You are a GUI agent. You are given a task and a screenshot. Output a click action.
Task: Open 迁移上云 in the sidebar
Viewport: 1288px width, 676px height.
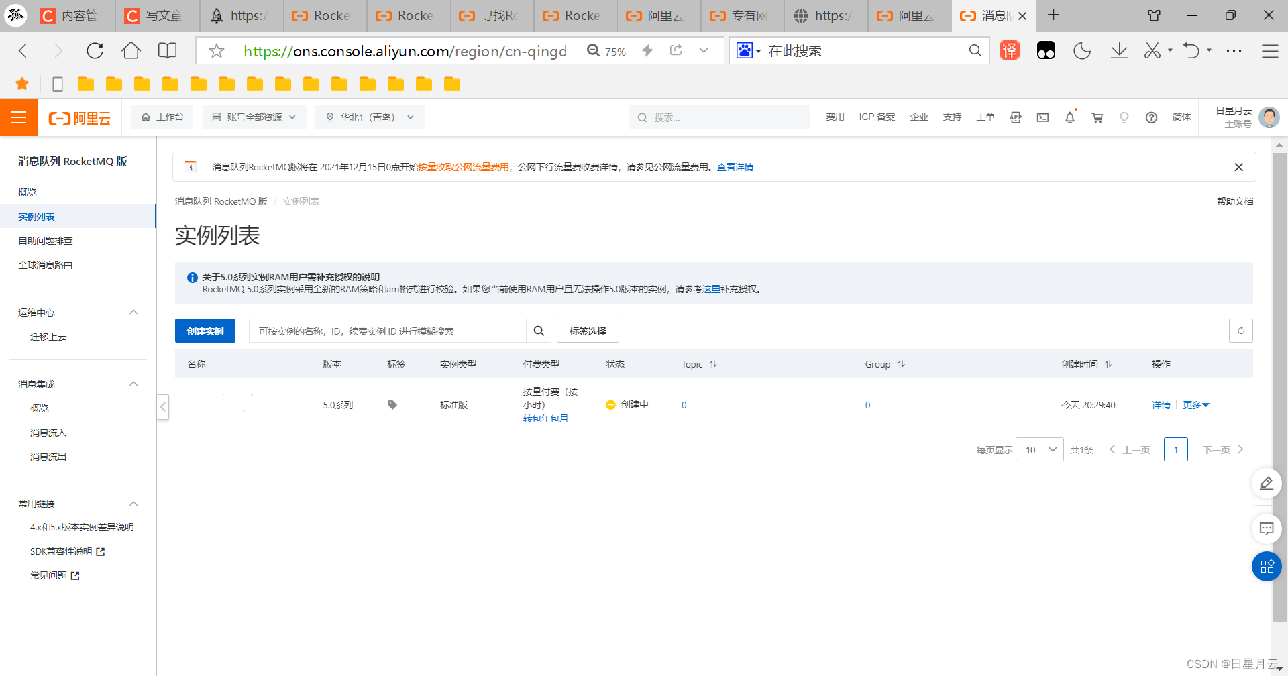(48, 337)
